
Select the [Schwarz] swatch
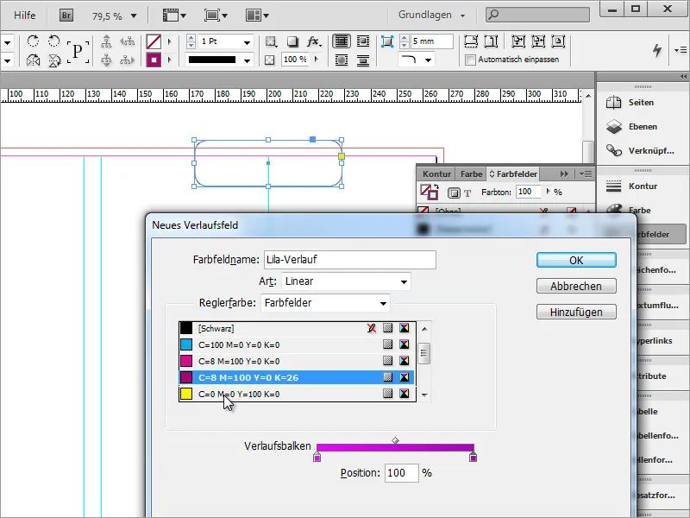click(x=296, y=329)
